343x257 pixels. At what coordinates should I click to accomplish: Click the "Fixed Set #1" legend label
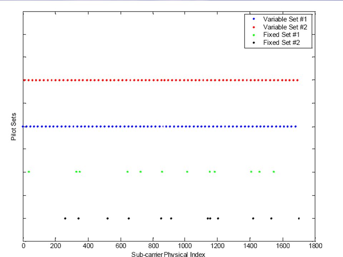[x=281, y=35]
